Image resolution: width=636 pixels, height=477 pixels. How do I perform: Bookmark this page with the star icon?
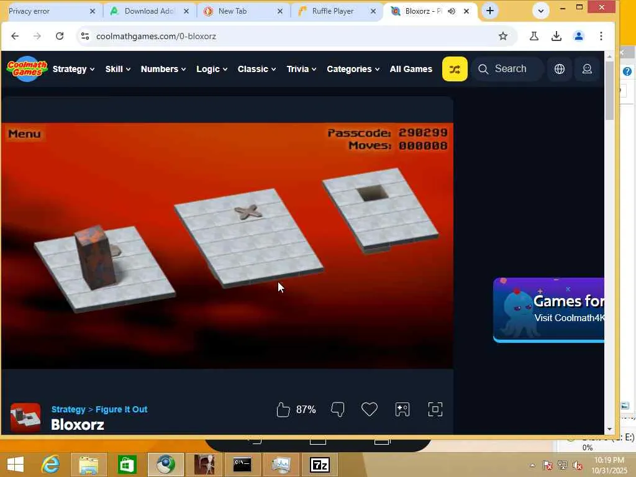click(503, 36)
